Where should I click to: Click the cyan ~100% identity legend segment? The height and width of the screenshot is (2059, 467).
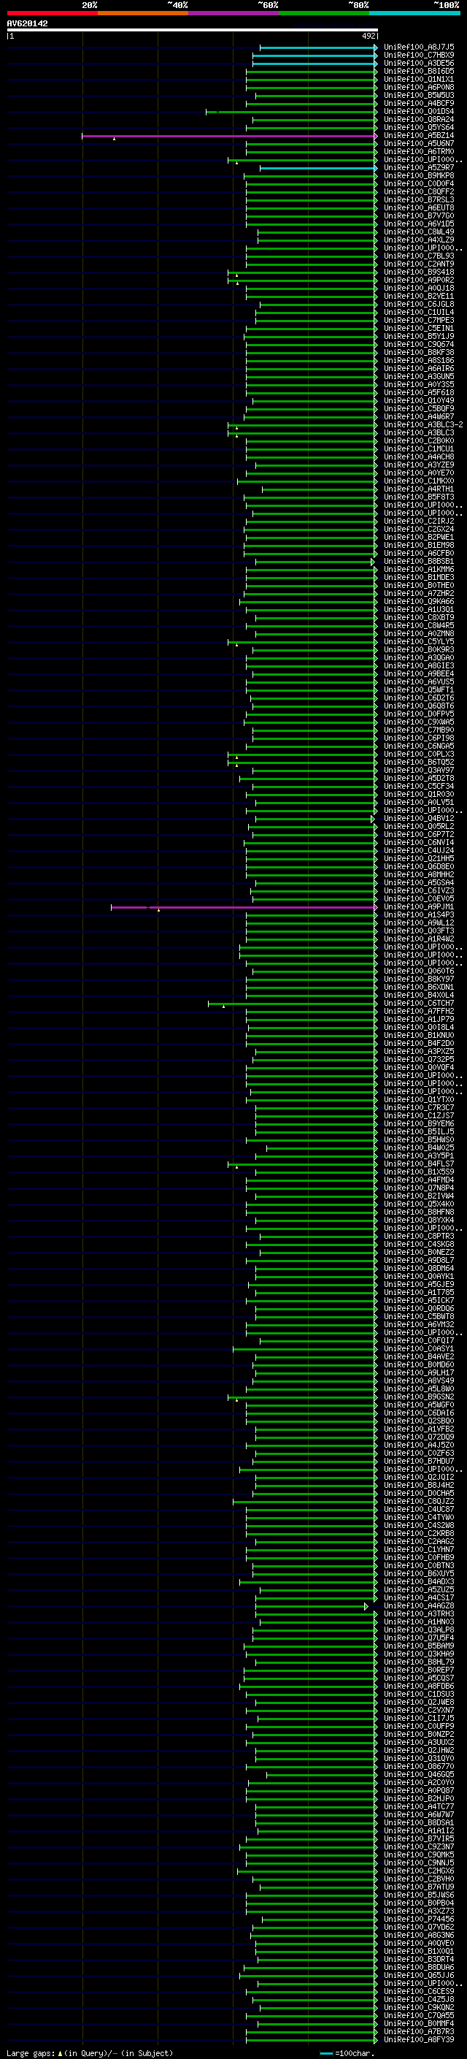[414, 13]
